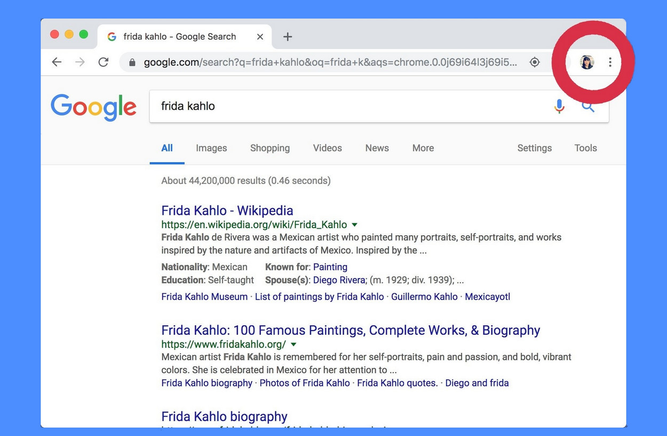Open Chrome's three-dot menu
667x436 pixels.
click(610, 62)
